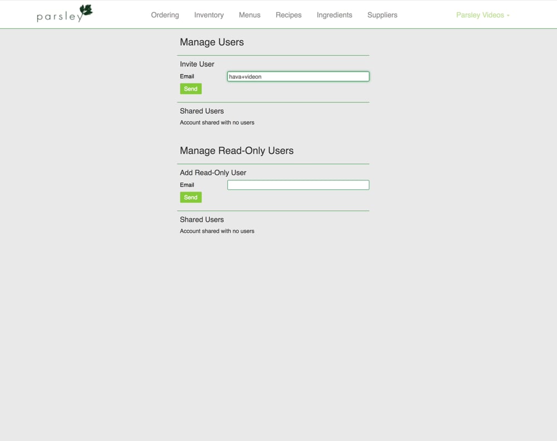
Task: View the Ingredients page
Action: point(334,15)
